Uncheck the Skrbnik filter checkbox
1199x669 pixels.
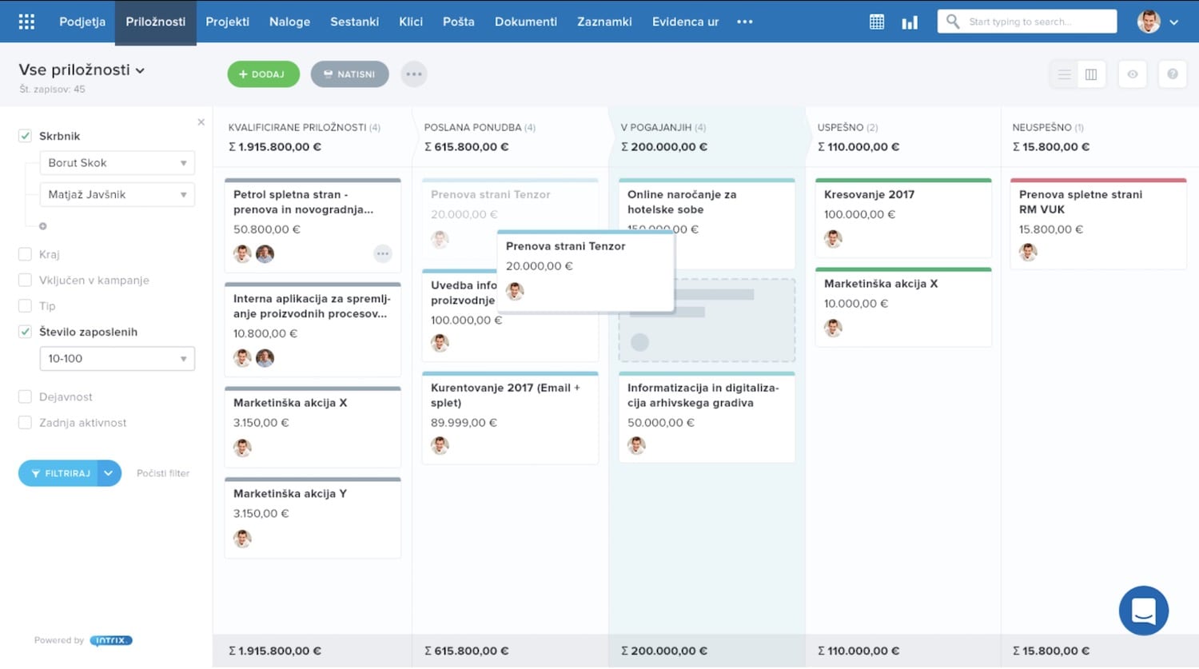(25, 135)
